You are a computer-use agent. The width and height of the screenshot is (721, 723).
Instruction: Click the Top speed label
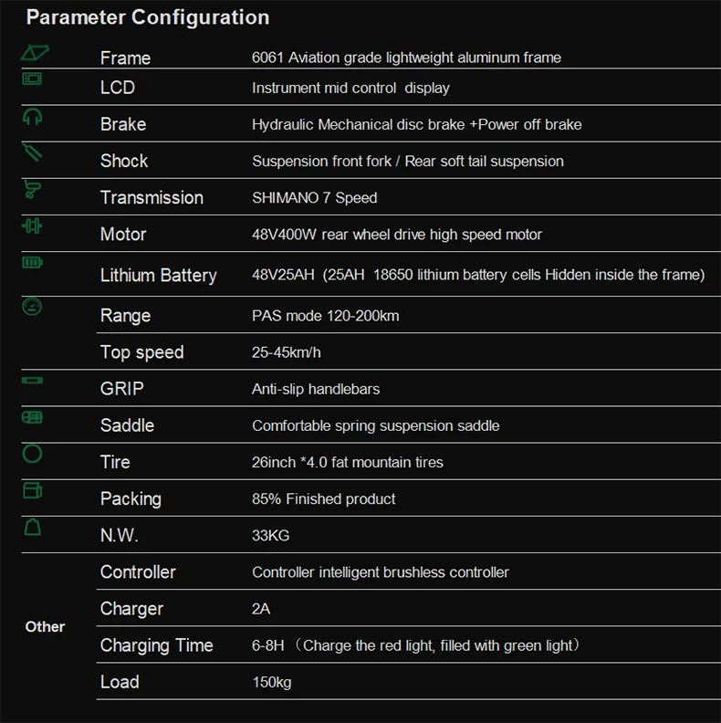(x=141, y=352)
